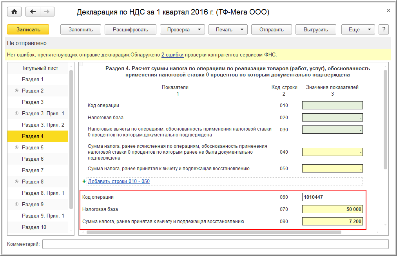Click the Выгрузить button
The width and height of the screenshot is (397, 256).
[316, 29]
